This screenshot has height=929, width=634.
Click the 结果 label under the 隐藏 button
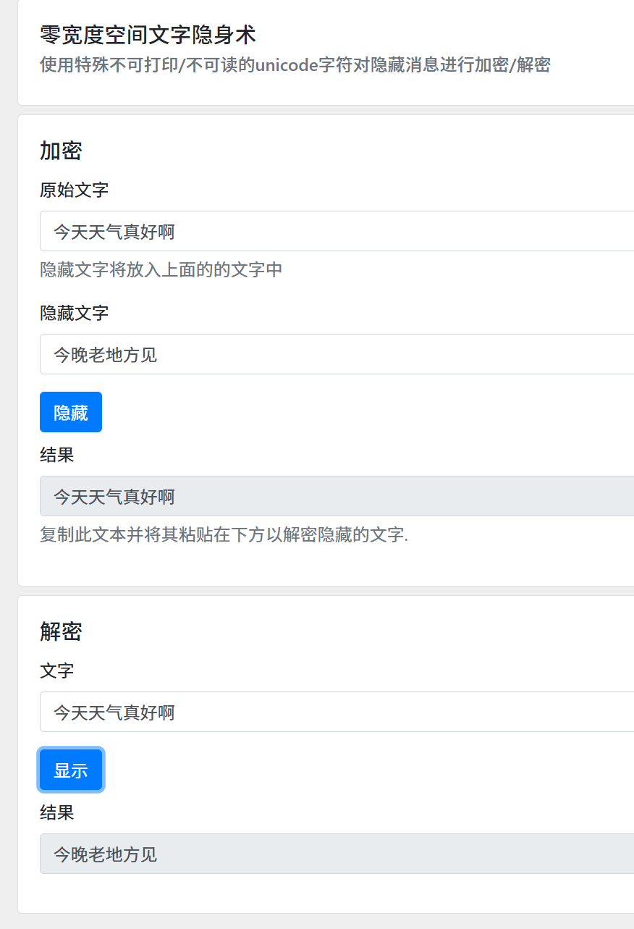tap(56, 455)
